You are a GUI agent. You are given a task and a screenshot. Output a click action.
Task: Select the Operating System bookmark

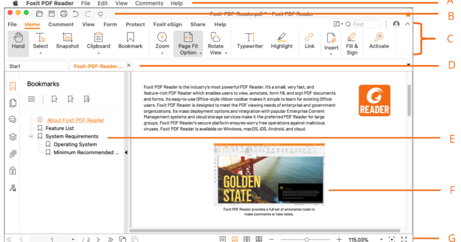coord(75,144)
